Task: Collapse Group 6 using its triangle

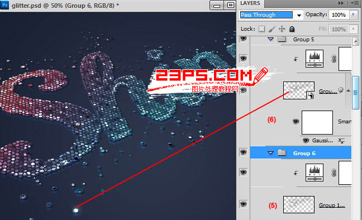Action: pyautogui.click(x=270, y=153)
